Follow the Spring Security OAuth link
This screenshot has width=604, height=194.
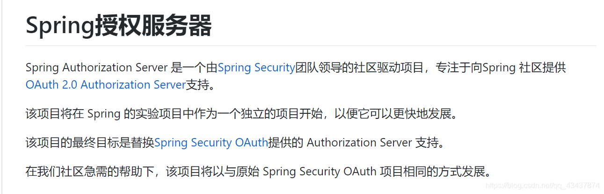point(211,142)
